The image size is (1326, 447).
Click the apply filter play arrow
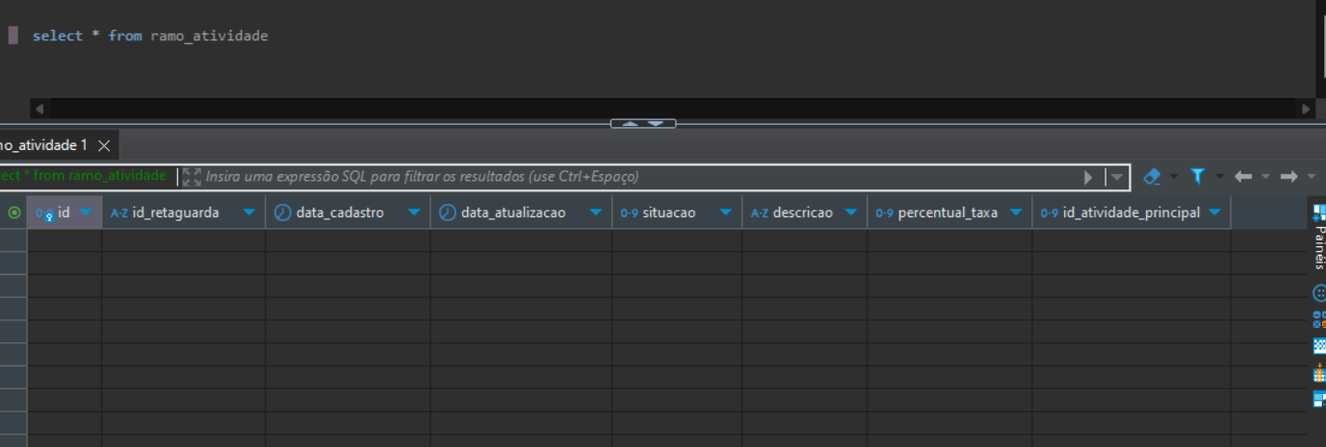click(1088, 177)
